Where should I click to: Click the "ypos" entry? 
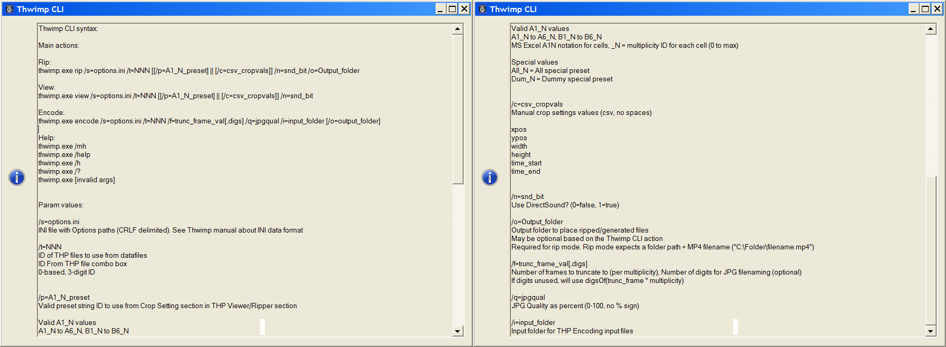(x=519, y=138)
